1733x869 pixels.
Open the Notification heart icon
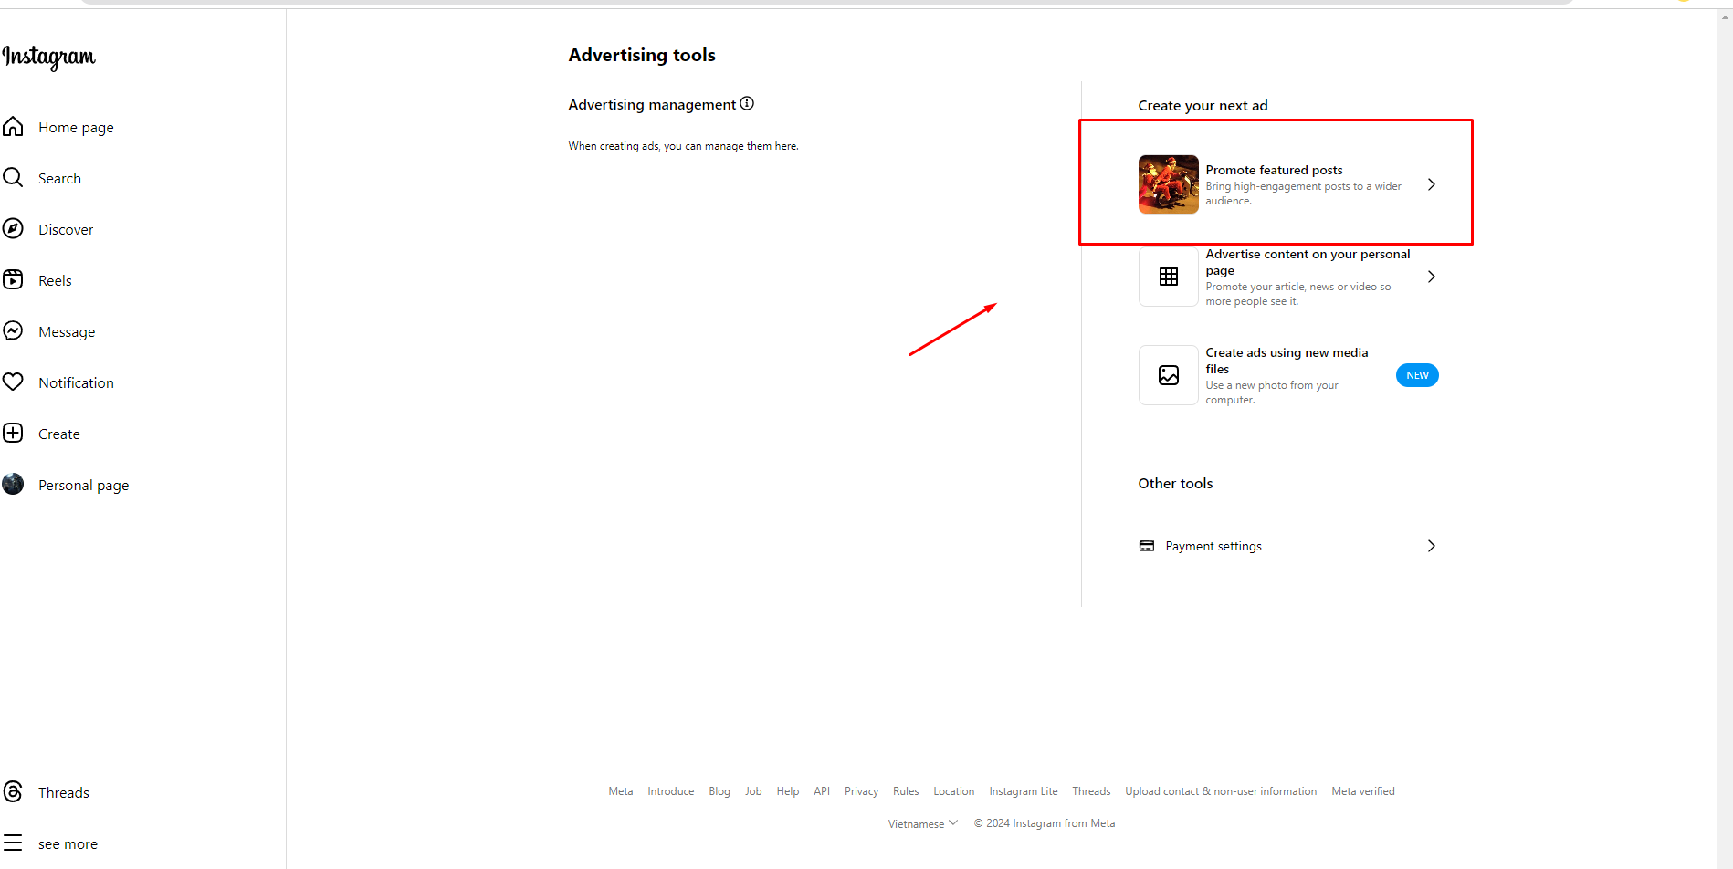click(x=13, y=382)
